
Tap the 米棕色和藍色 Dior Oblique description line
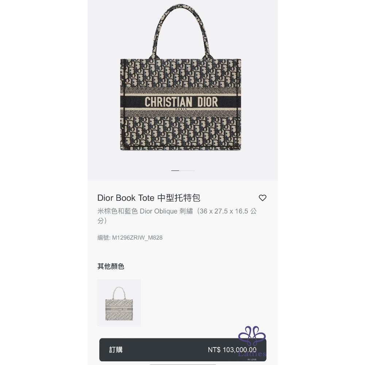pos(177,216)
